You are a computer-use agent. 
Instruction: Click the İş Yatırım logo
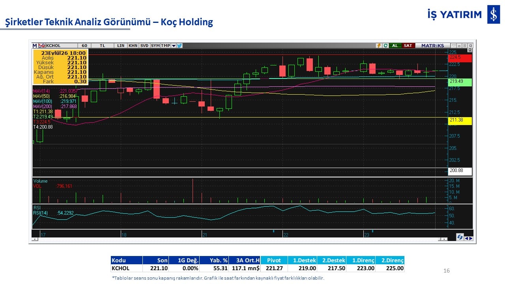pos(463,15)
